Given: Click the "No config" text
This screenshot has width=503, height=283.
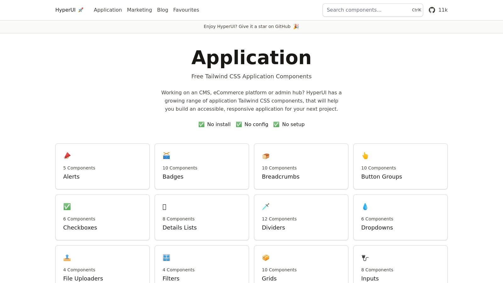Looking at the screenshot, I should (256, 125).
